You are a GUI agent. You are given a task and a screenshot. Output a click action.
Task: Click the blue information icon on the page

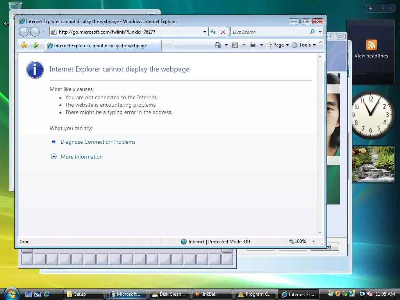coord(35,70)
